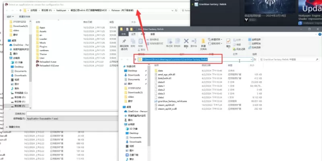Click the Paste shortcut button in the ribbon

pos(155,44)
